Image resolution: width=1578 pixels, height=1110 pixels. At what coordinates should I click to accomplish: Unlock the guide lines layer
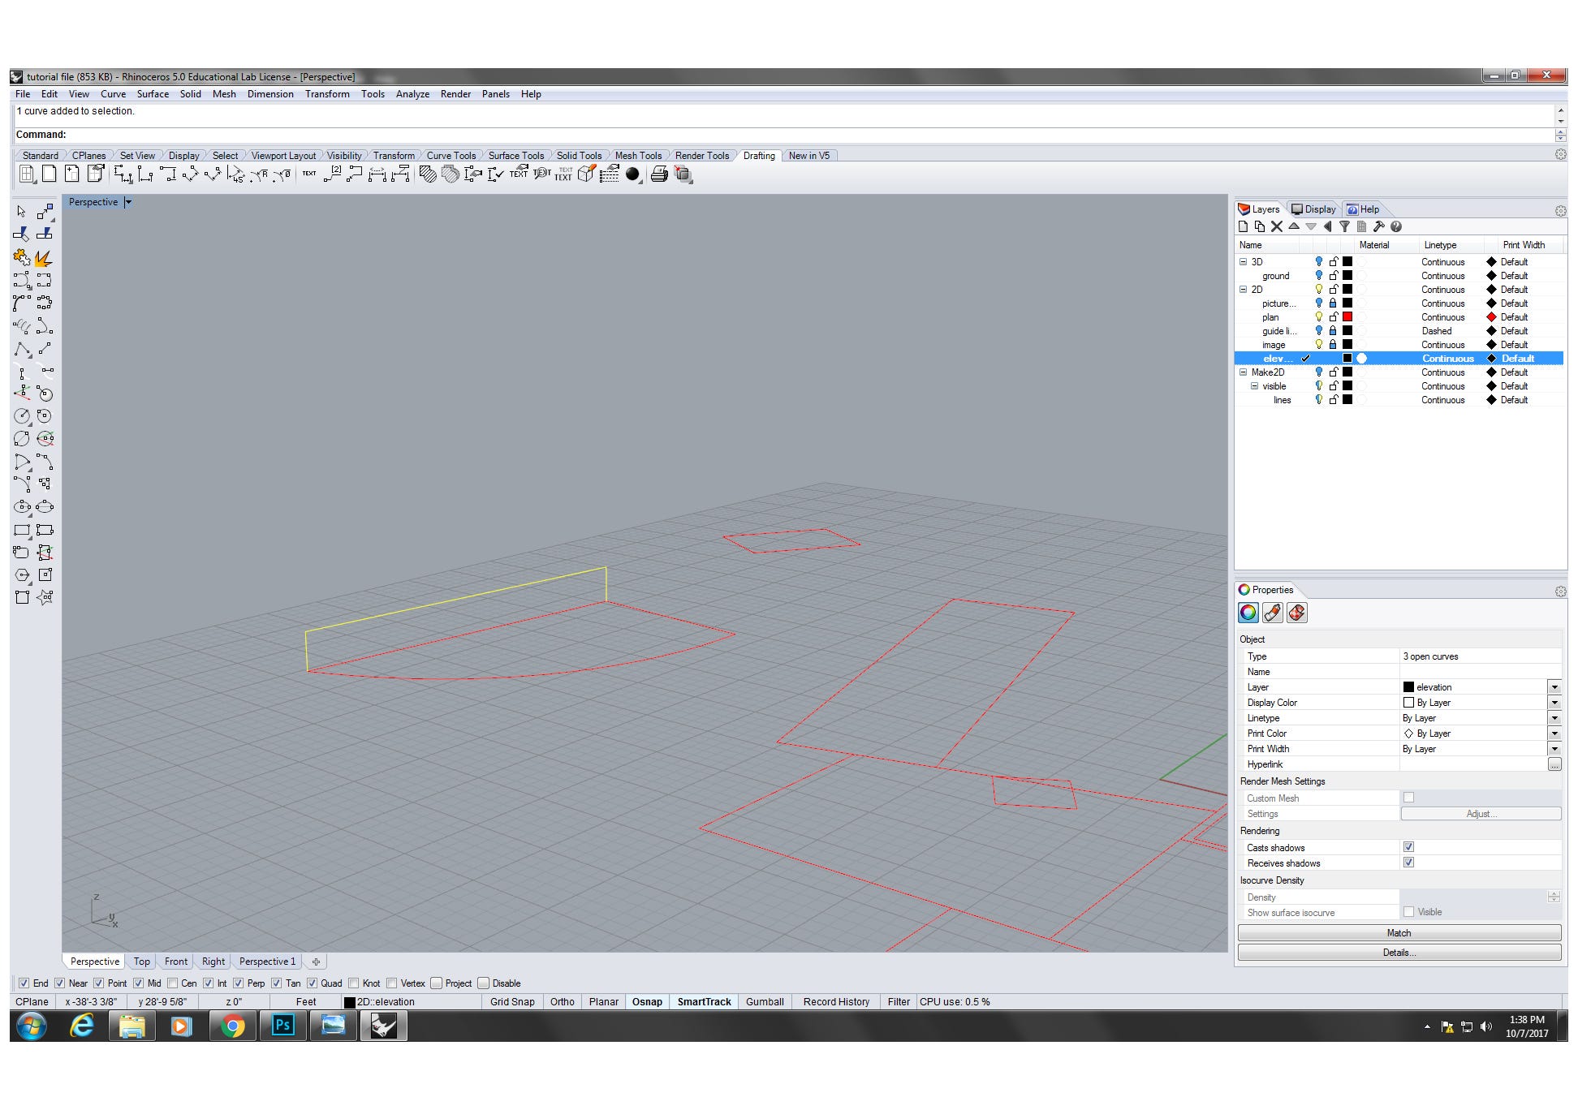pyautogui.click(x=1333, y=331)
